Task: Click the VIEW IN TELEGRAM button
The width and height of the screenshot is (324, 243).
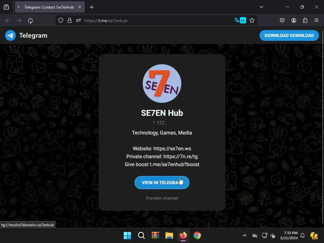Action: coord(162,183)
